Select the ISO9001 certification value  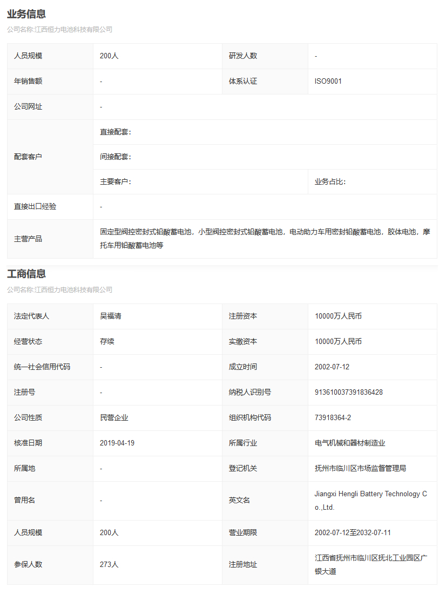[328, 81]
